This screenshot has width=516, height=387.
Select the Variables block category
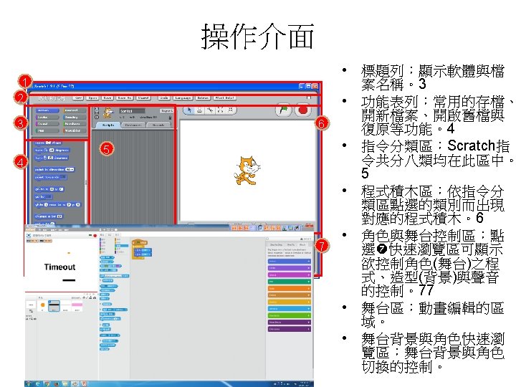[75, 130]
